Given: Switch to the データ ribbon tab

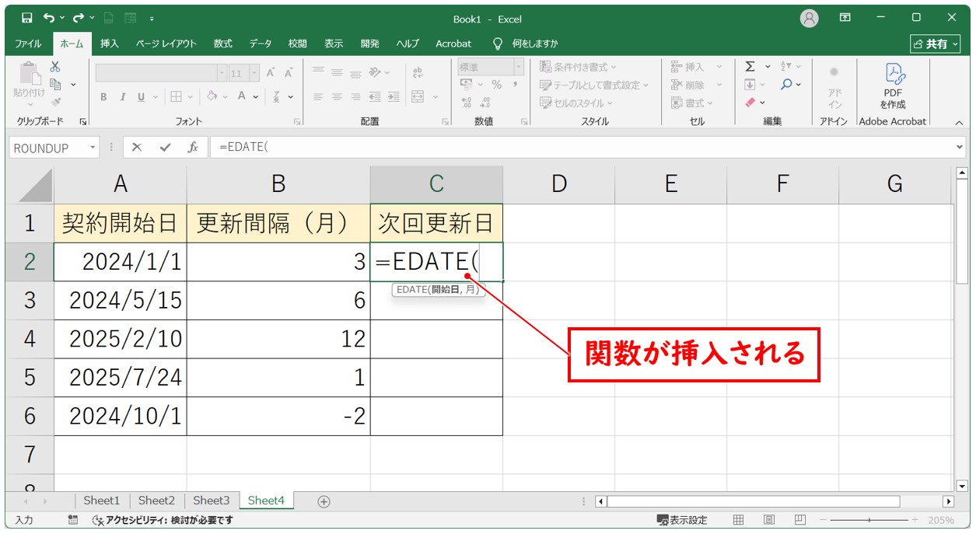Looking at the screenshot, I should point(261,44).
